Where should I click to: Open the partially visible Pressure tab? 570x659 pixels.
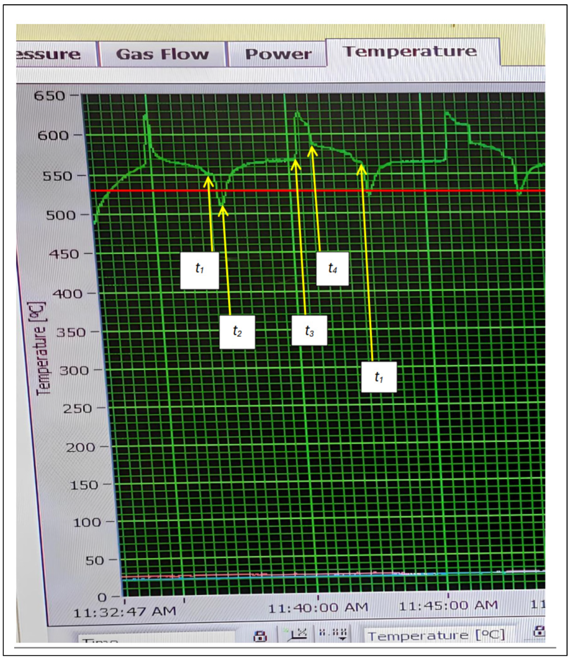(49, 54)
